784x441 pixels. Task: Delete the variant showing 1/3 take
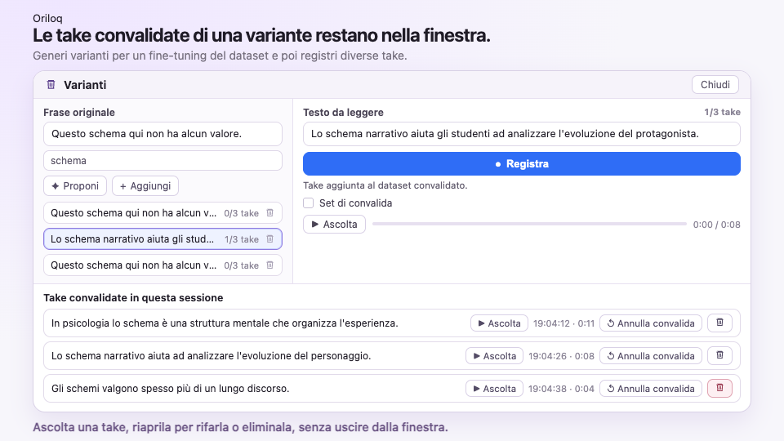click(x=270, y=239)
